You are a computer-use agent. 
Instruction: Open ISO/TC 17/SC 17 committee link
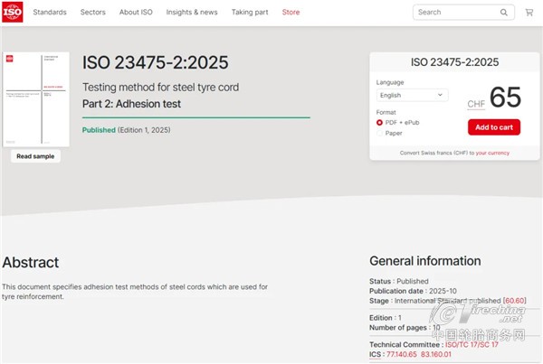point(472,345)
